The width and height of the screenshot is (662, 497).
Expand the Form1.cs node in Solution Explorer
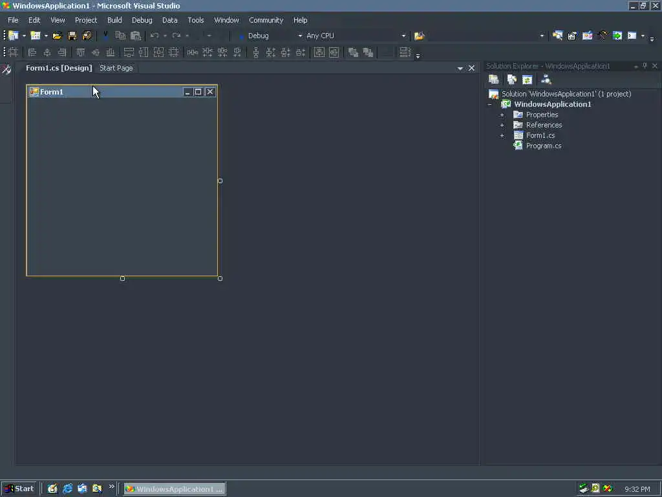pos(502,136)
